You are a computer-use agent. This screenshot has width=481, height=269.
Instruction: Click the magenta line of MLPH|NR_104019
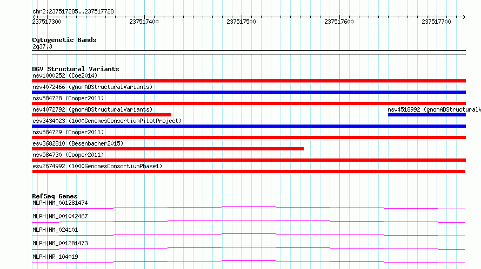click(249, 262)
